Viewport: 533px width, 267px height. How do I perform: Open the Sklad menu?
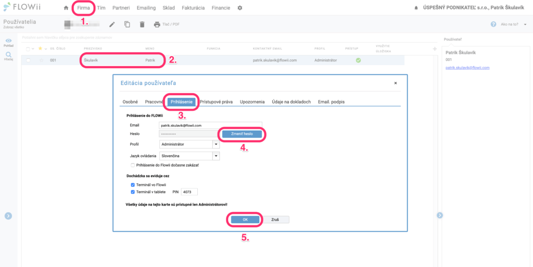169,8
